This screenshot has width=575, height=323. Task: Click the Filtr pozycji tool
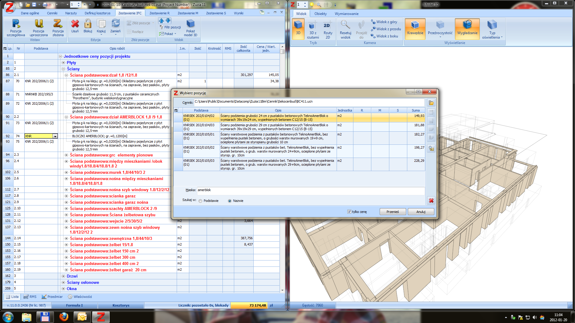(170, 27)
